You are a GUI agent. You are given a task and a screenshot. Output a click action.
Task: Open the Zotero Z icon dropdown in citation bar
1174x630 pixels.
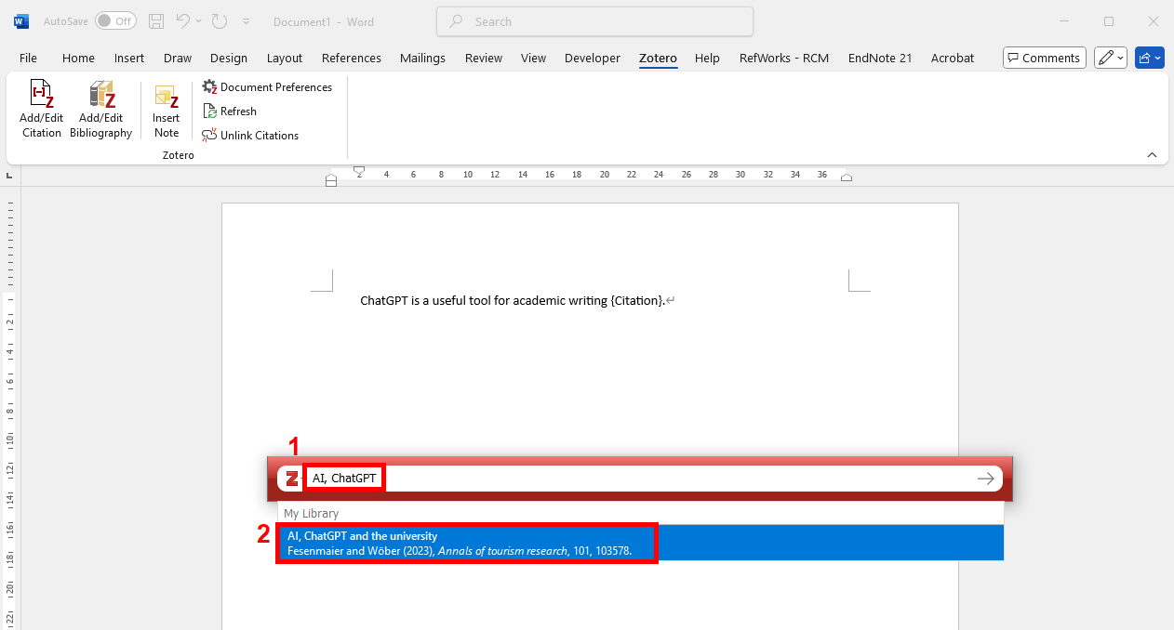click(x=293, y=479)
